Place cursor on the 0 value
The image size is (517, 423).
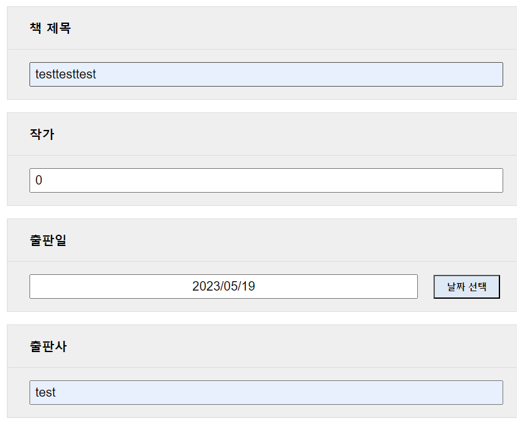(39, 180)
